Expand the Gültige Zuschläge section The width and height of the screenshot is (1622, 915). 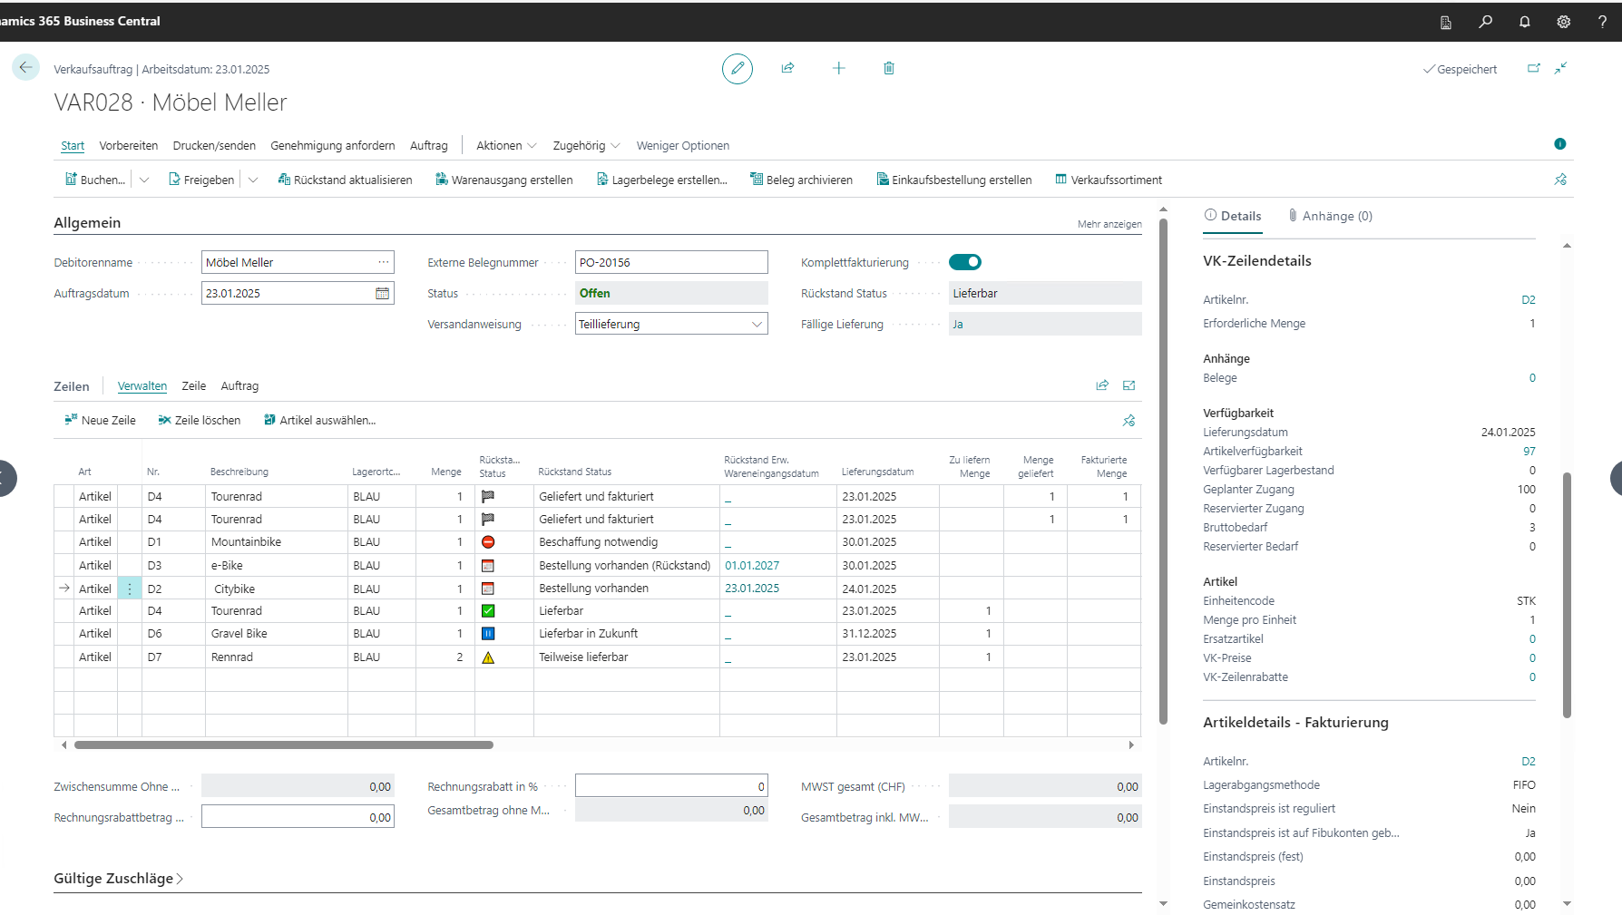[x=118, y=879]
